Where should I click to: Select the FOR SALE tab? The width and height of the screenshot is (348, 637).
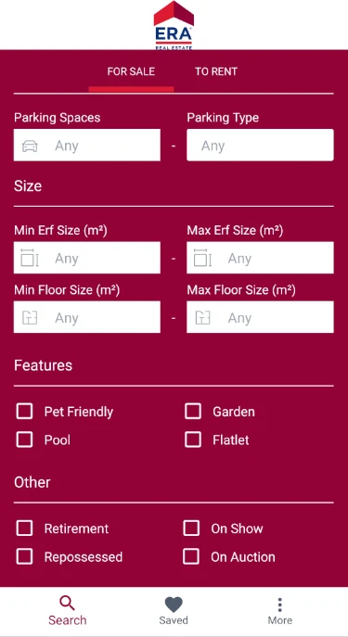[131, 71]
